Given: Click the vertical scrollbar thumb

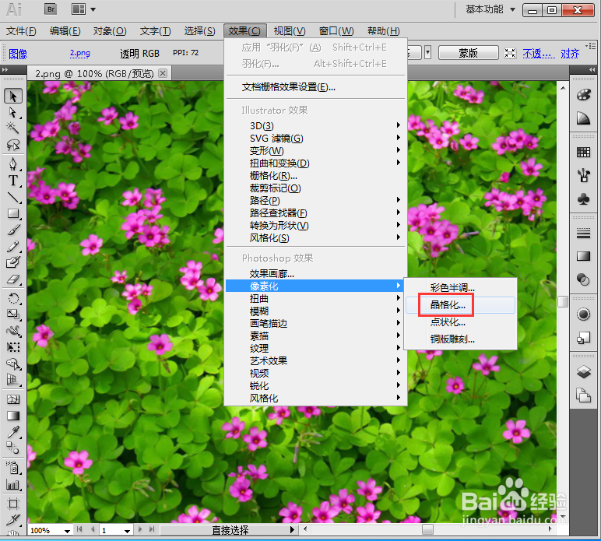Looking at the screenshot, I should [x=563, y=301].
